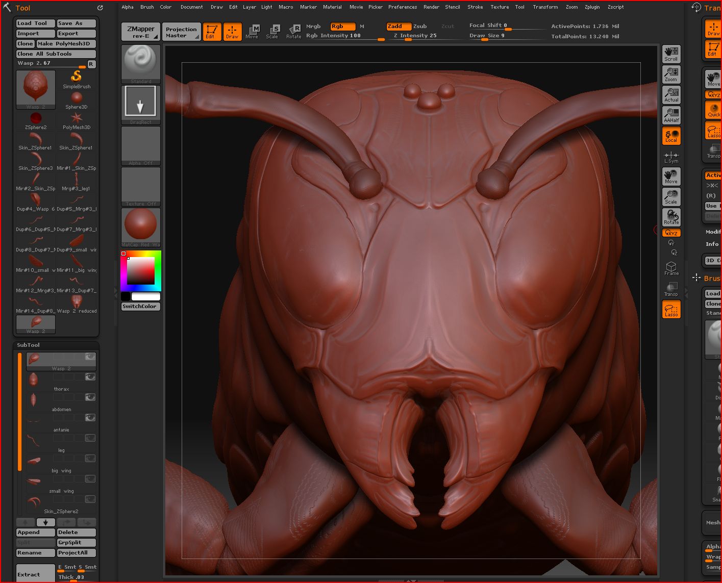
Task: Open the Stroke menu
Action: click(475, 7)
